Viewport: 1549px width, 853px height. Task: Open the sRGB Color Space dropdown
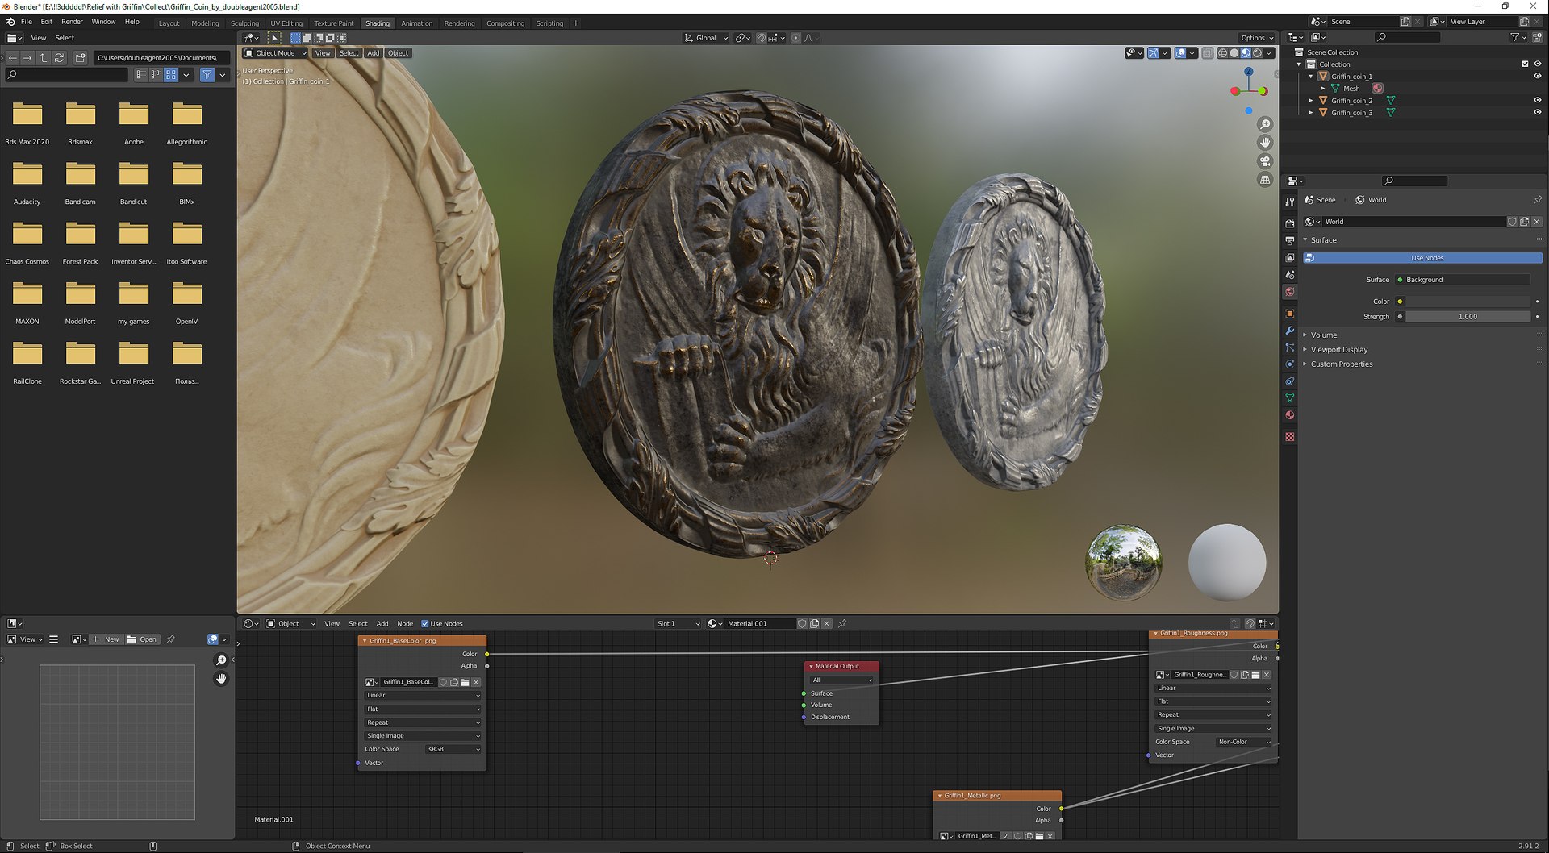pos(453,749)
